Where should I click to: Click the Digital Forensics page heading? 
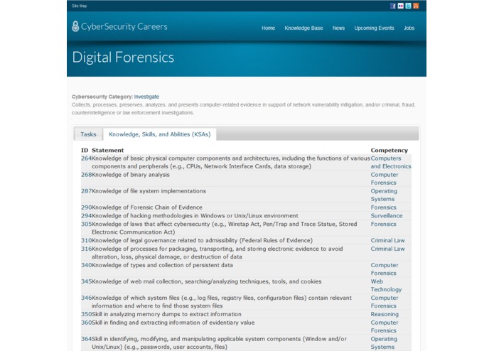[123, 58]
